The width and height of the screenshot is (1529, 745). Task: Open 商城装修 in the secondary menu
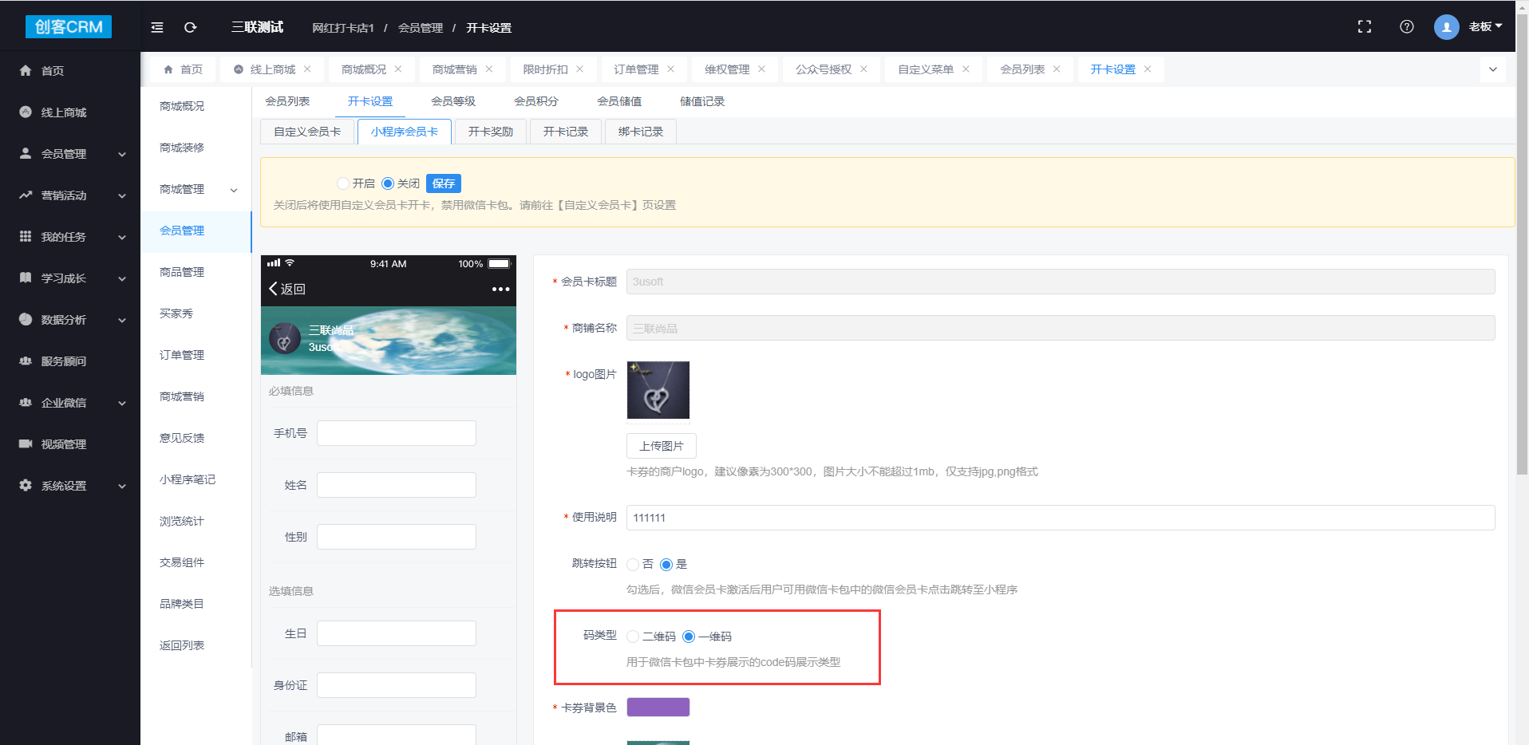pyautogui.click(x=182, y=148)
